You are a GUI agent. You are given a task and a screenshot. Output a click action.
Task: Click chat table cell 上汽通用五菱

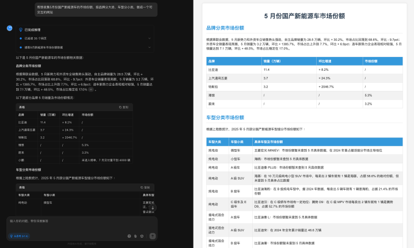point(26,130)
